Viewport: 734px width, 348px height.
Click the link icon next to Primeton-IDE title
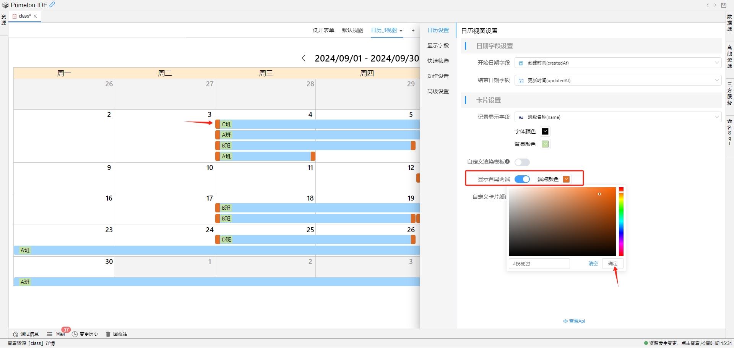click(52, 5)
